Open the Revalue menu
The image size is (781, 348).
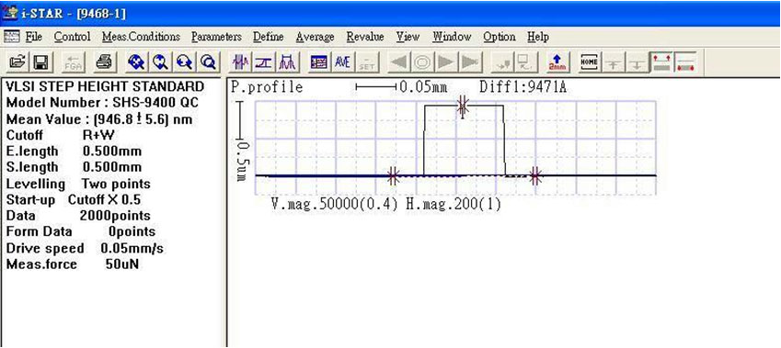click(365, 37)
